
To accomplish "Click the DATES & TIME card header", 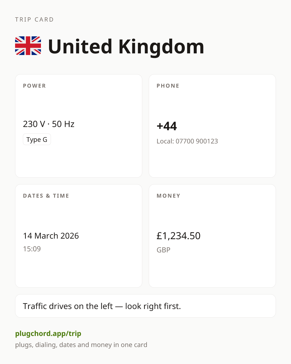I will click(x=46, y=196).
